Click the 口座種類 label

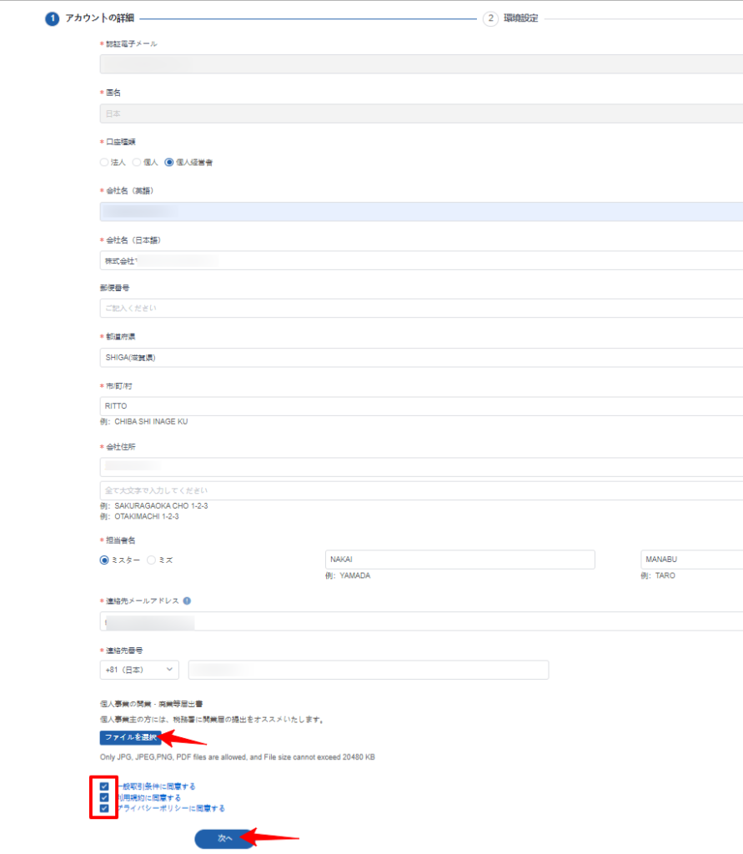(120, 142)
